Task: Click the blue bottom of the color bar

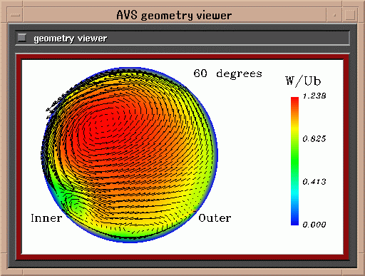Action: click(x=294, y=219)
